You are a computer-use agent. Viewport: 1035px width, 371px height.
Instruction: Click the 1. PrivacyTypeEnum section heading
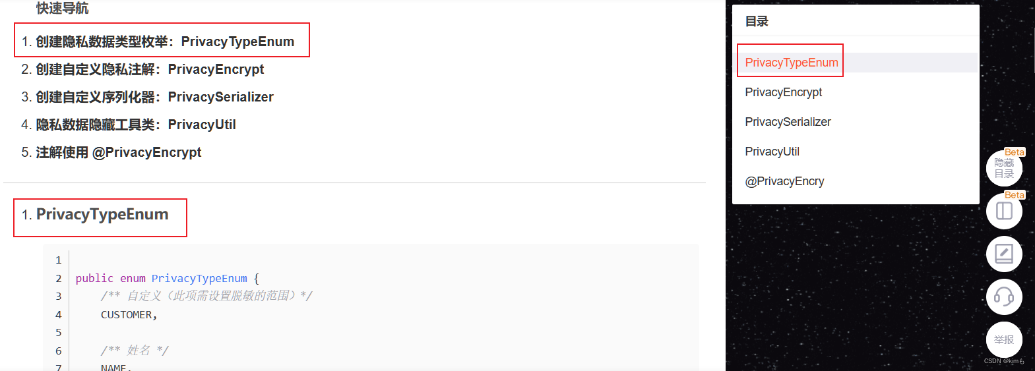pyautogui.click(x=95, y=215)
